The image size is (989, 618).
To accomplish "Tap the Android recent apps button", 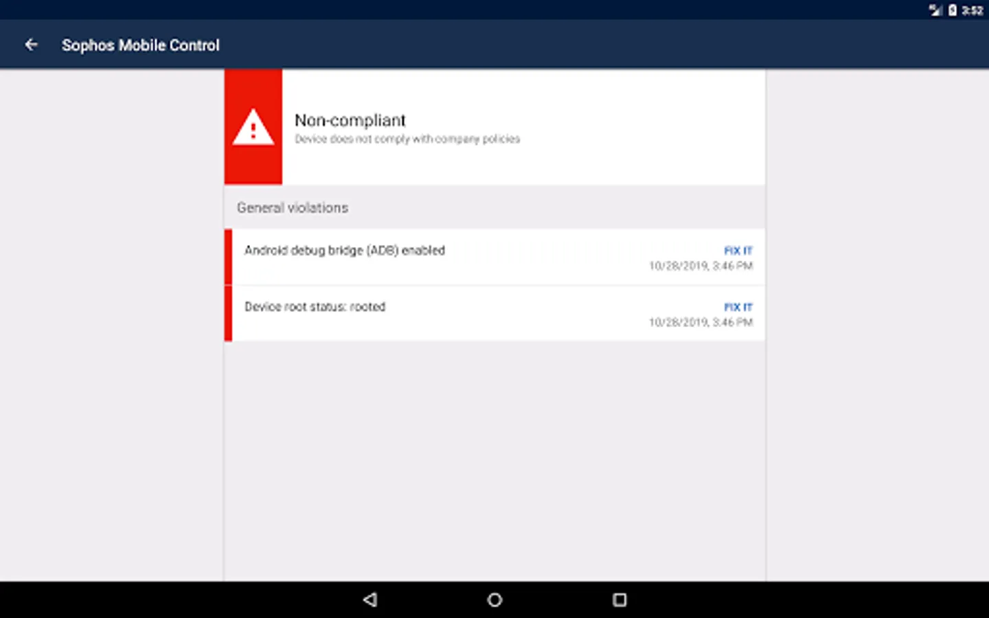I will pos(619,599).
